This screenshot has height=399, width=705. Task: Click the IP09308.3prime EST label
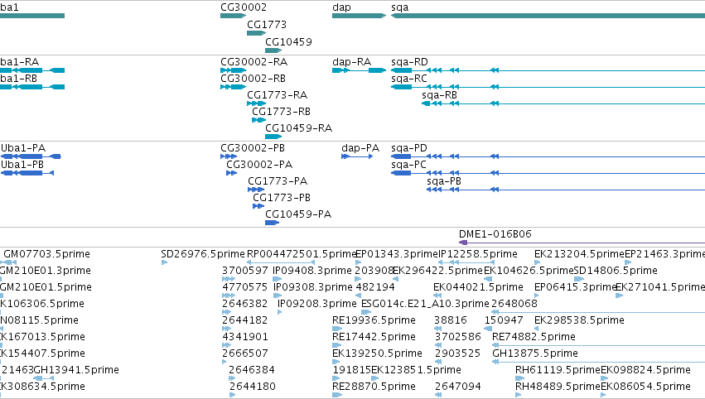(312, 287)
